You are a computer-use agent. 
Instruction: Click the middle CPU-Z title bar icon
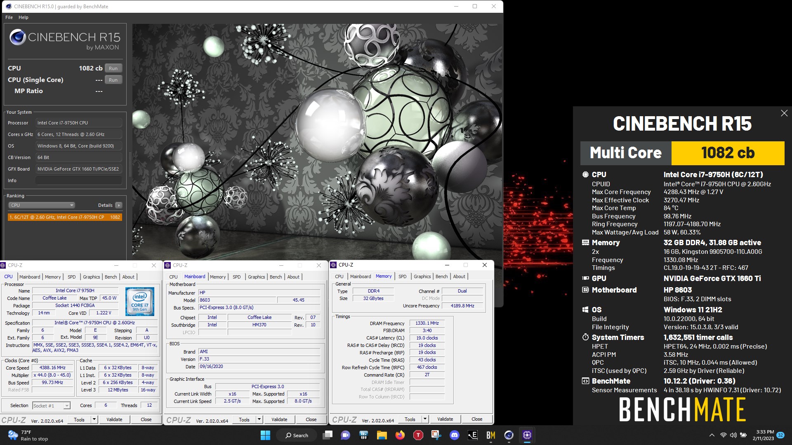click(x=168, y=265)
